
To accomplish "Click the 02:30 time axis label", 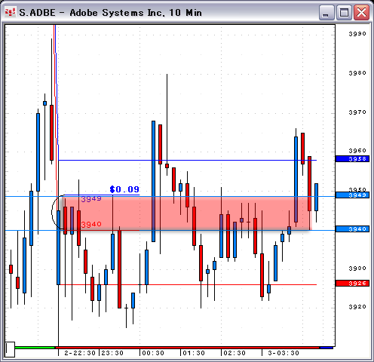I will pyautogui.click(x=235, y=353).
